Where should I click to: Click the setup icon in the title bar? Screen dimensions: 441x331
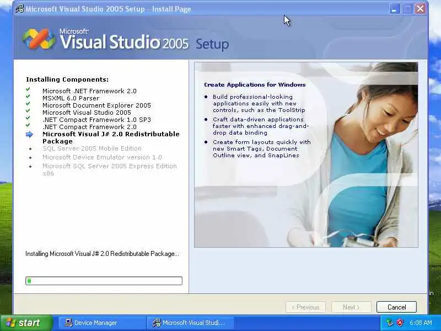tap(20, 9)
